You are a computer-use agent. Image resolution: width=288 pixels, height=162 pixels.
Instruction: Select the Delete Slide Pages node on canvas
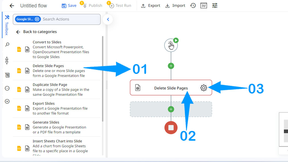pyautogui.click(x=171, y=88)
